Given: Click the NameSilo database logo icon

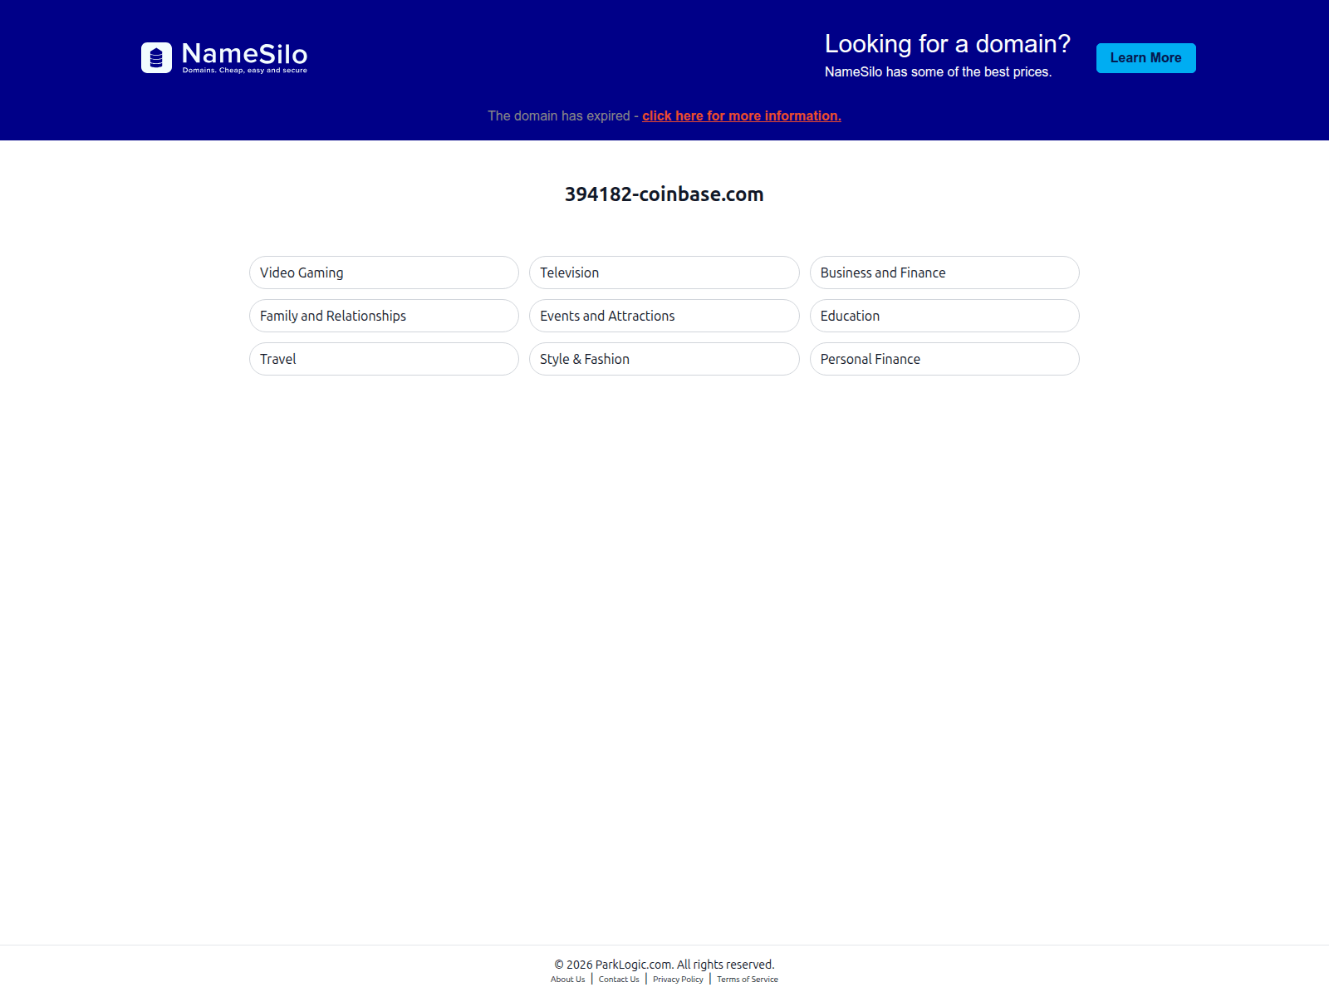Looking at the screenshot, I should point(156,58).
